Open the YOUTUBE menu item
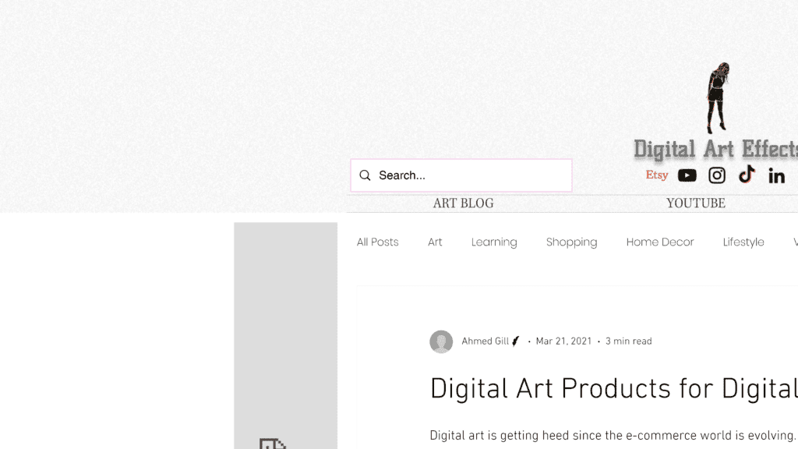Image resolution: width=798 pixels, height=449 pixels. point(696,203)
